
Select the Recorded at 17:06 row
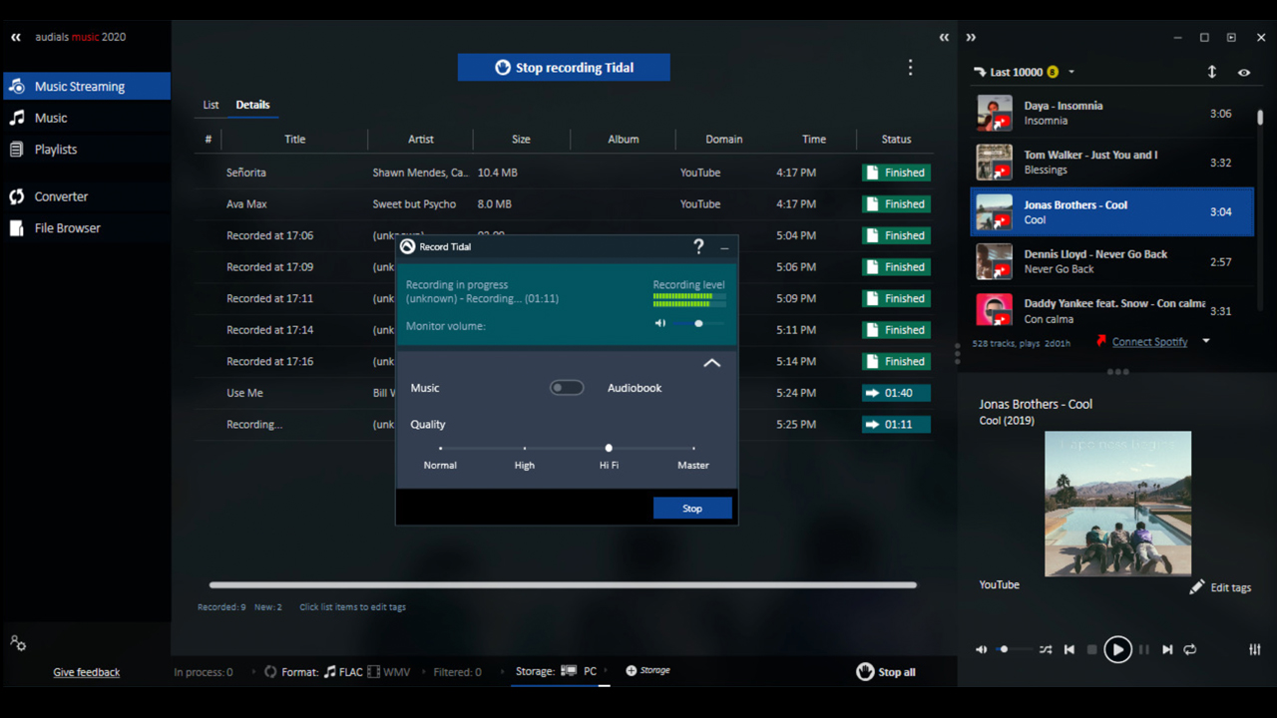point(564,236)
